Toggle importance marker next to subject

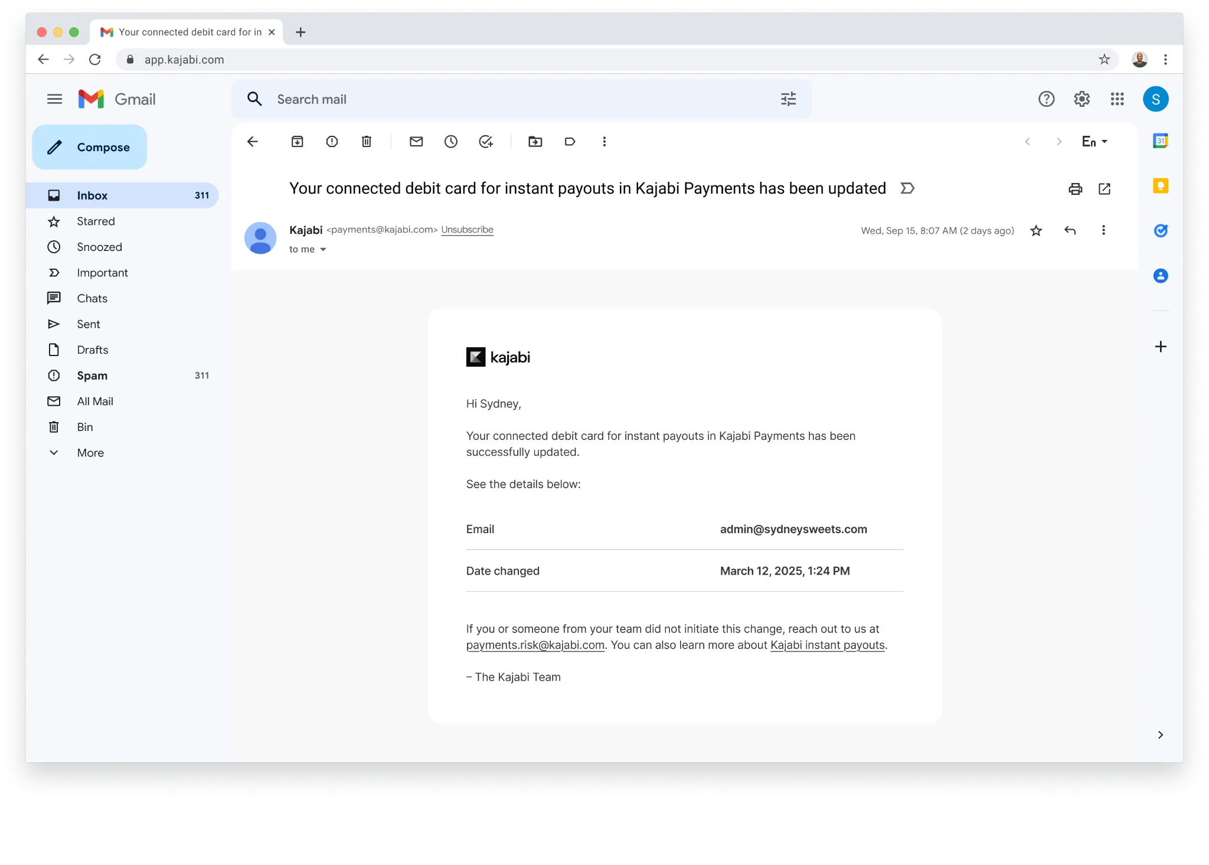pyautogui.click(x=907, y=188)
